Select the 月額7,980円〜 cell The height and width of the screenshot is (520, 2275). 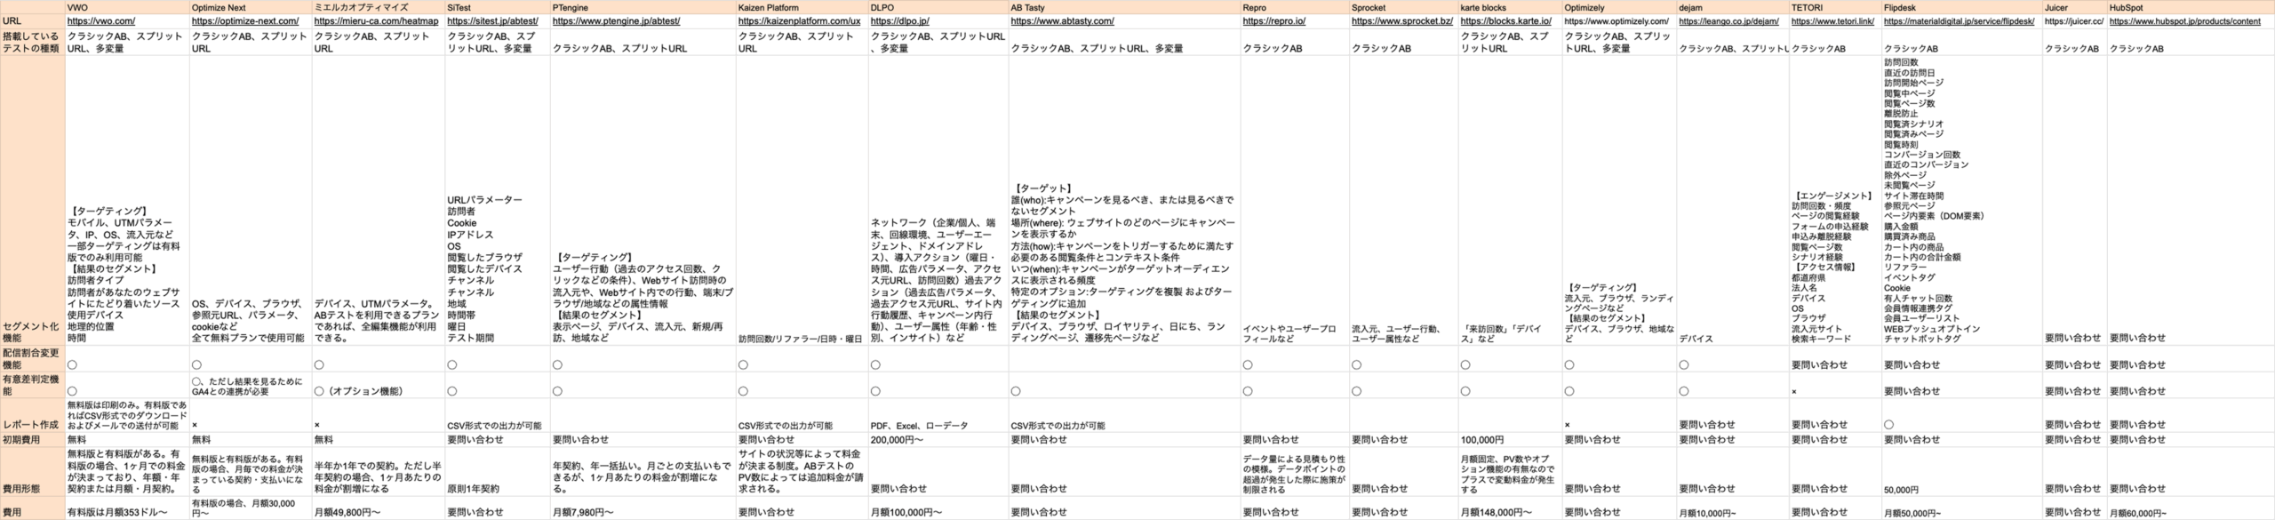point(643,508)
